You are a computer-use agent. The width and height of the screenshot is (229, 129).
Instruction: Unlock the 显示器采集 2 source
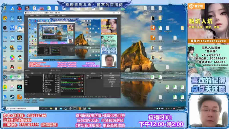click(58, 90)
